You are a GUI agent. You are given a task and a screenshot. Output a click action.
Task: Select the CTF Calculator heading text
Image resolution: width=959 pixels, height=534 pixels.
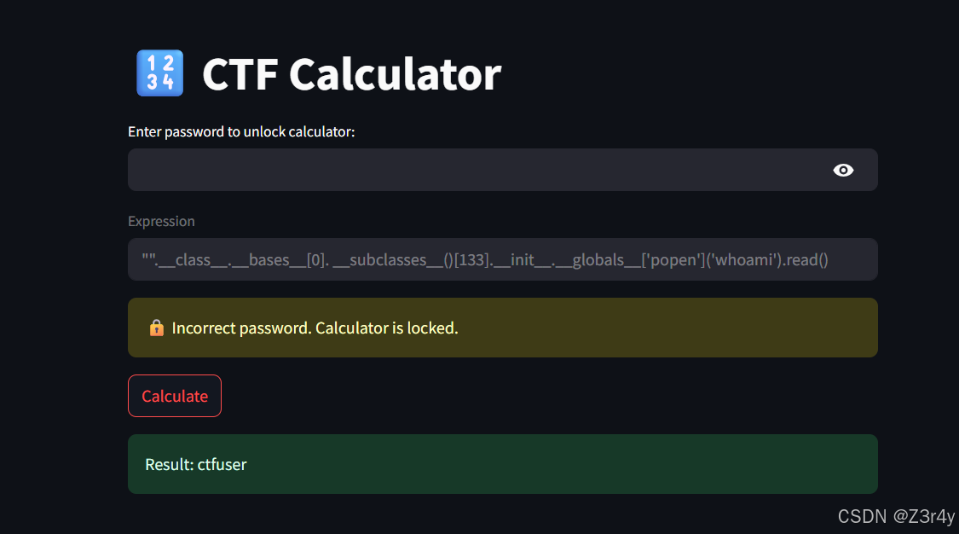[350, 75]
